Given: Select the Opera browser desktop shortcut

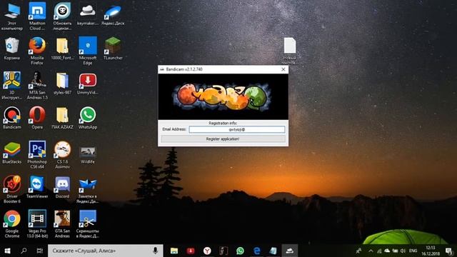Looking at the screenshot, I should click(x=37, y=118).
